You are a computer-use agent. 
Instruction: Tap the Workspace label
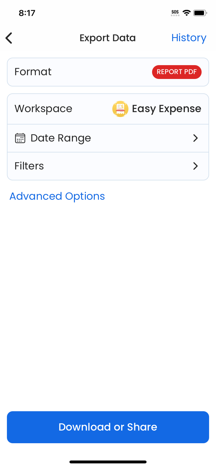pos(43,109)
